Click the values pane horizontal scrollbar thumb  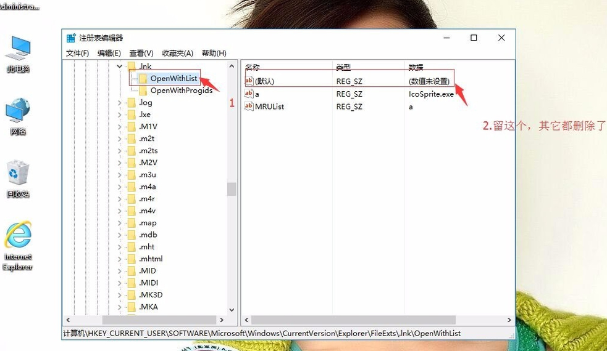click(353, 320)
